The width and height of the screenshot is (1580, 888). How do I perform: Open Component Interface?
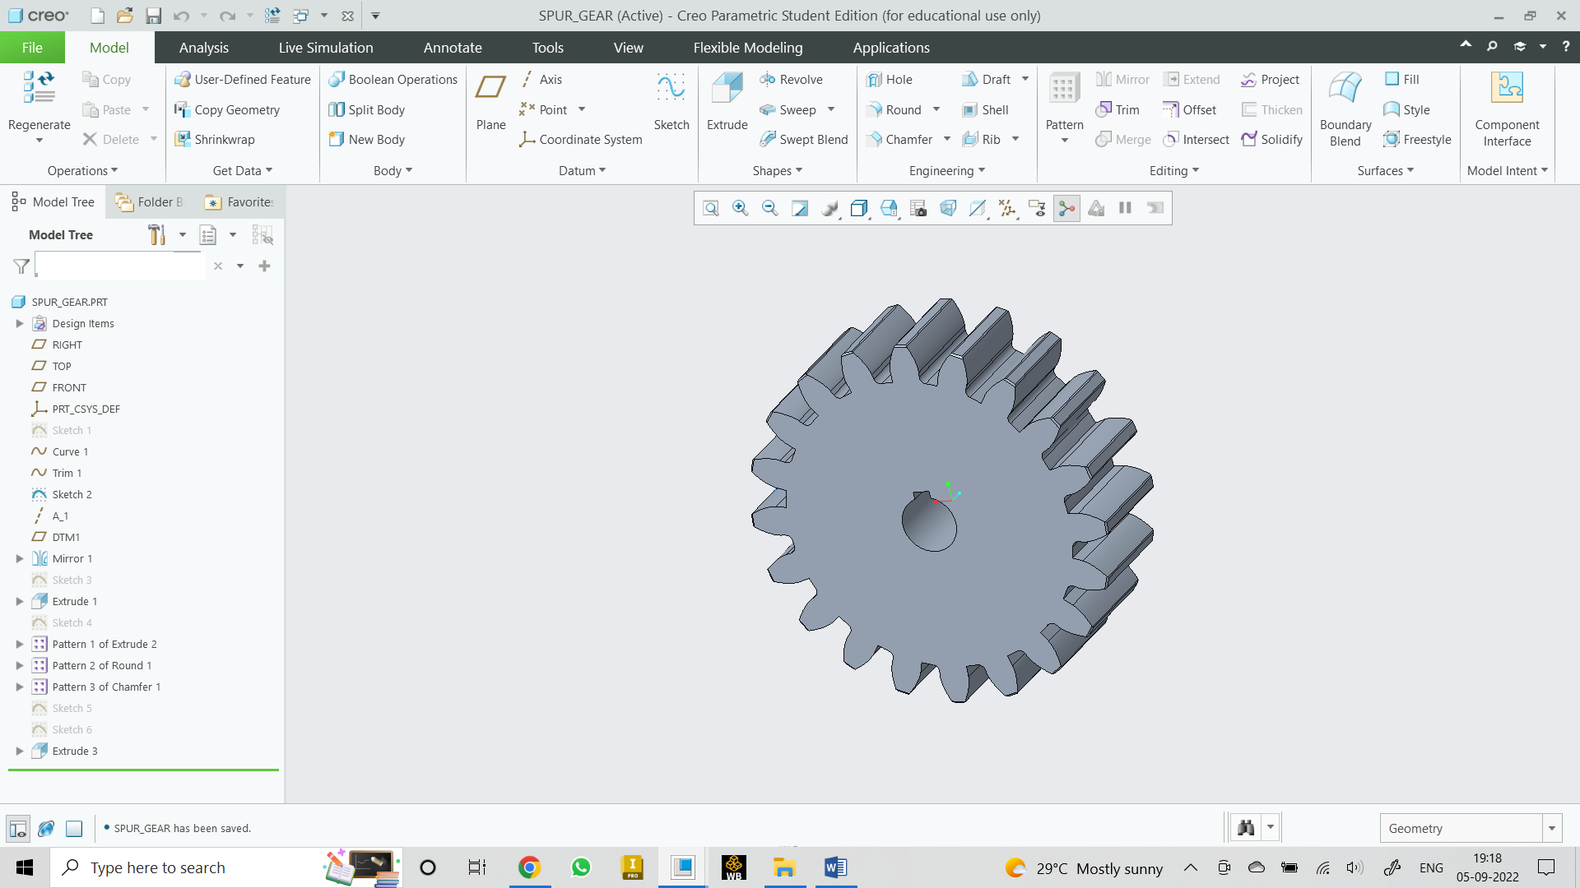pos(1507,109)
